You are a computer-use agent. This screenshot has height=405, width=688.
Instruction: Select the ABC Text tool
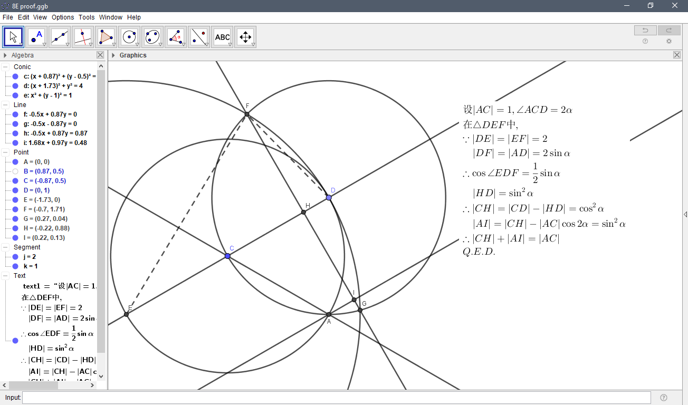pyautogui.click(x=222, y=36)
